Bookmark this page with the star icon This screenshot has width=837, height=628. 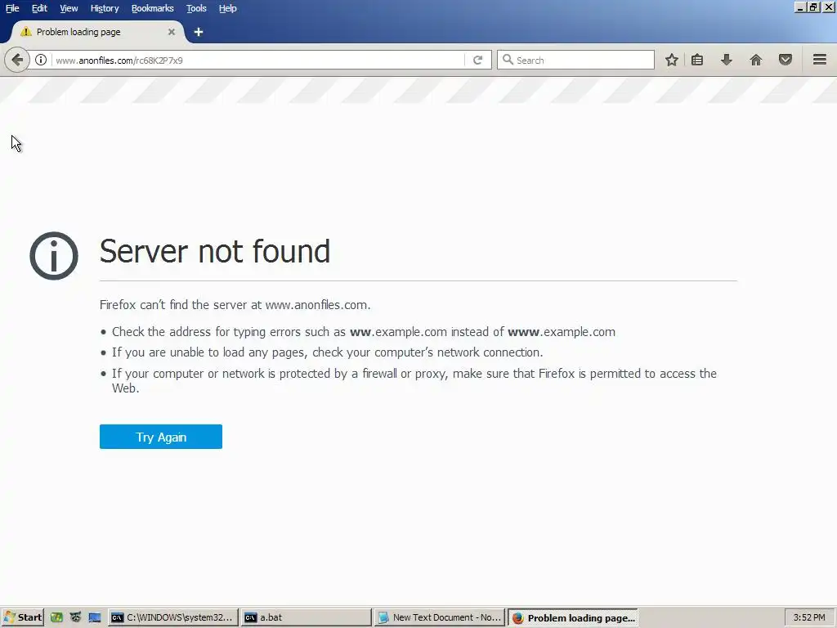click(672, 60)
